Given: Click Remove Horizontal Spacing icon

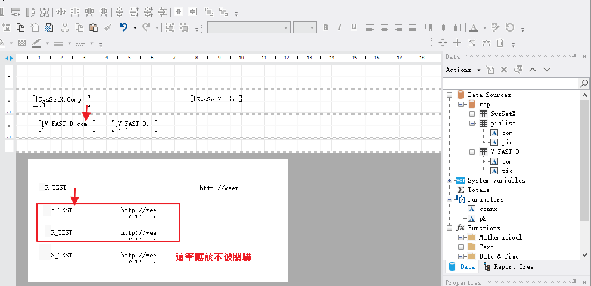Looking at the screenshot, I should click(104, 12).
